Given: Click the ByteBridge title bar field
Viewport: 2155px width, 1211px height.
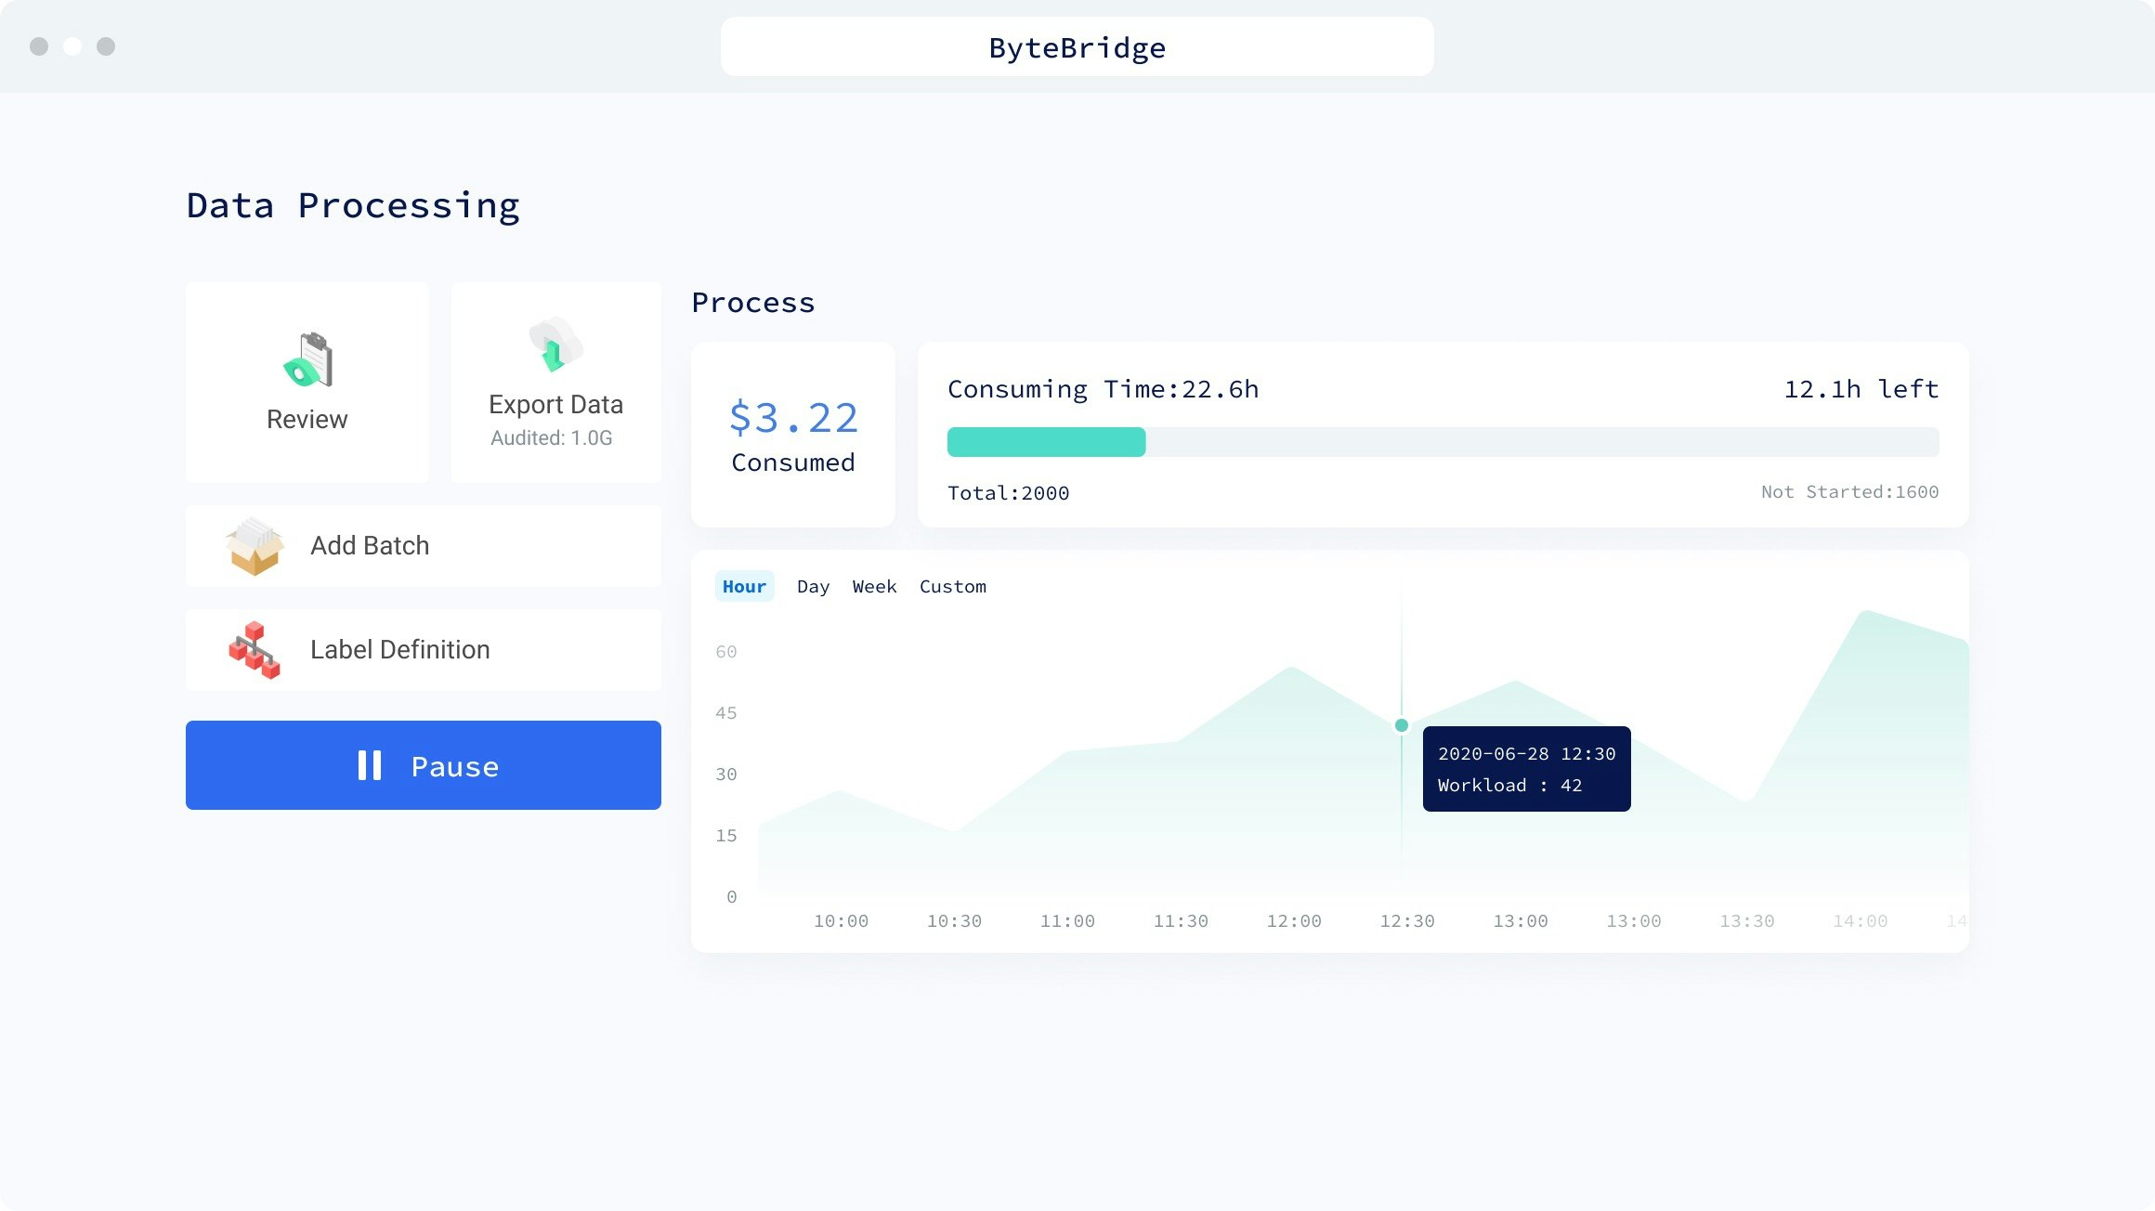Looking at the screenshot, I should (x=1077, y=46).
